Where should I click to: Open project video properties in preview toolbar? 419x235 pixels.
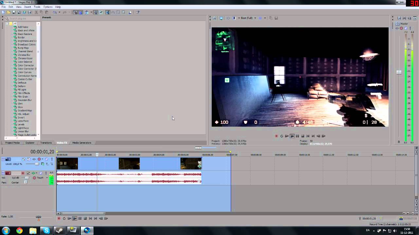[214, 18]
